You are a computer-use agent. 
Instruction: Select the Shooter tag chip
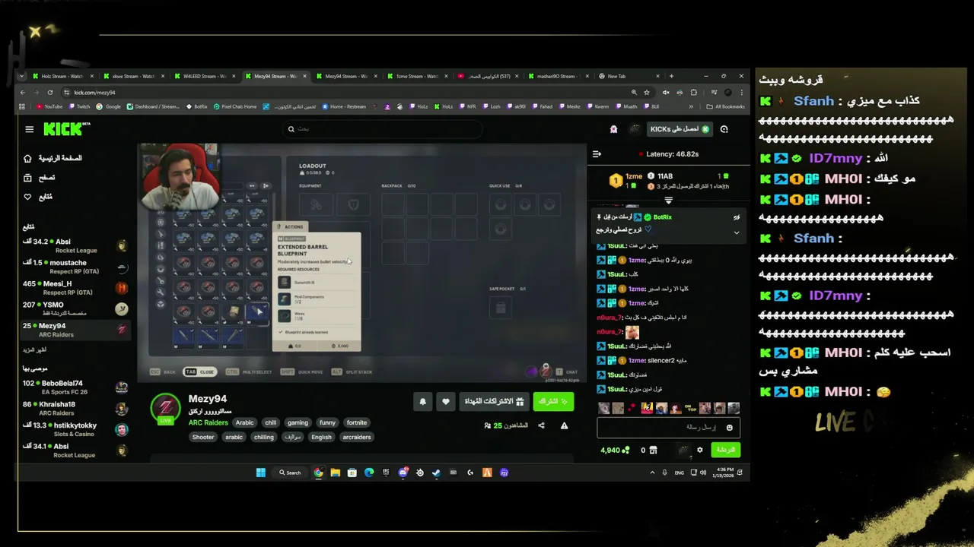click(203, 437)
